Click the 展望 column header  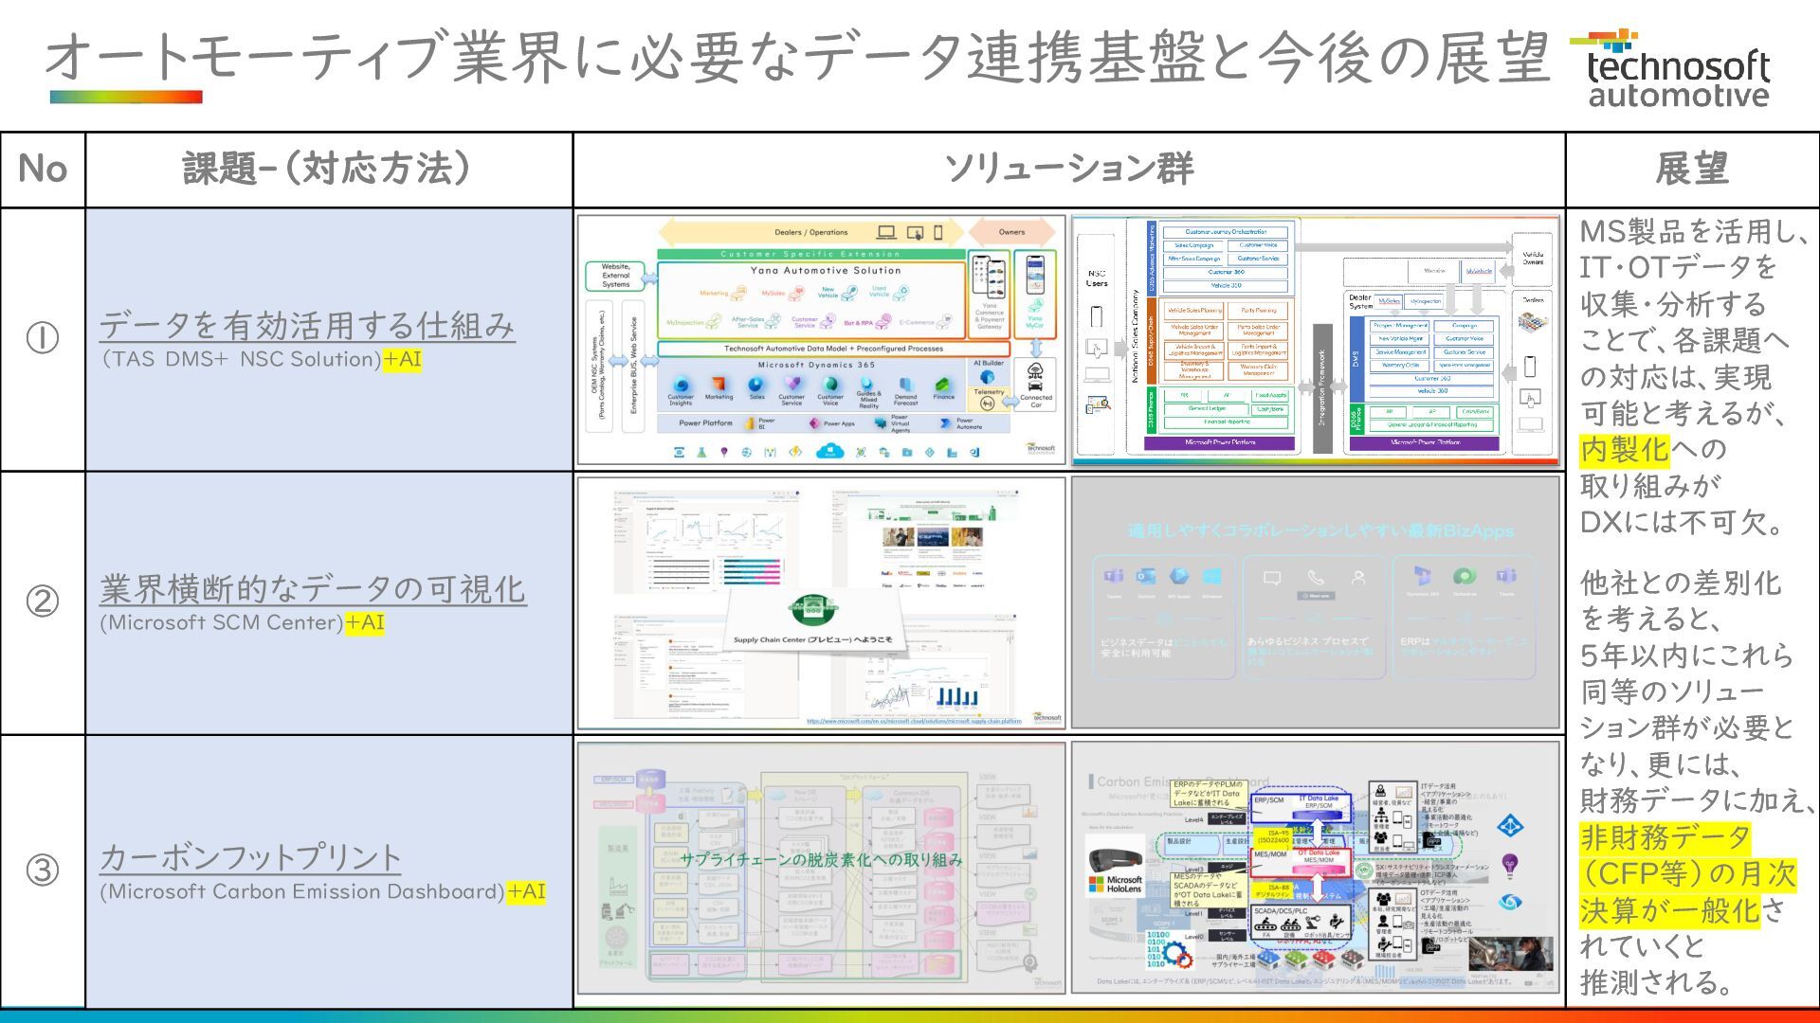point(1692,170)
